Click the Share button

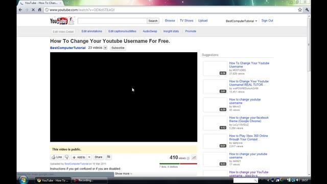point(98,157)
